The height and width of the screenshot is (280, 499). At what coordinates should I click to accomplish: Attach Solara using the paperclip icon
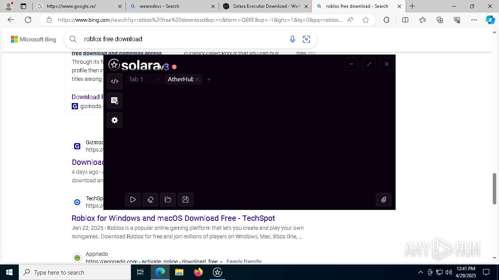(x=384, y=199)
